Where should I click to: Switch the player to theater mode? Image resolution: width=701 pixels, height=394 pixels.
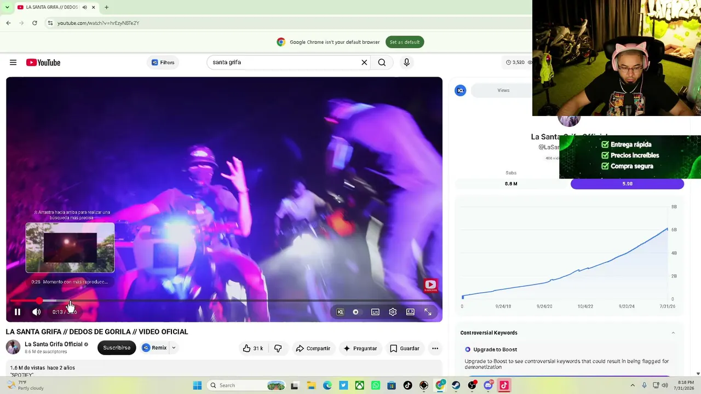pos(410,312)
